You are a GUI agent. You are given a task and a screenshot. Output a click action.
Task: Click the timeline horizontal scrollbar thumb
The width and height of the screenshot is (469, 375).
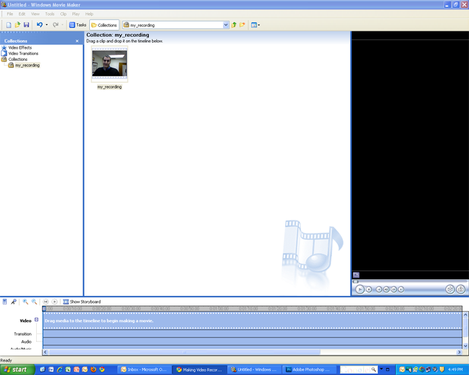[184, 352]
